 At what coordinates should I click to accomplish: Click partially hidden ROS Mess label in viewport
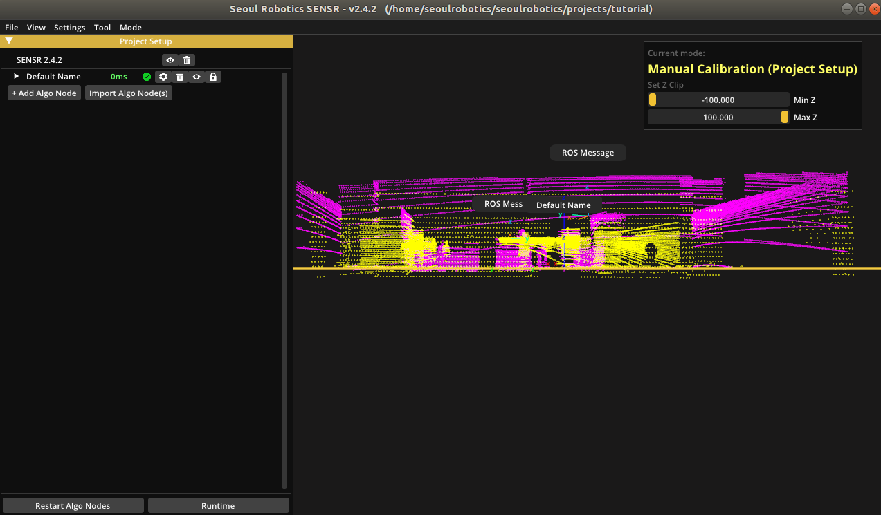tap(502, 204)
